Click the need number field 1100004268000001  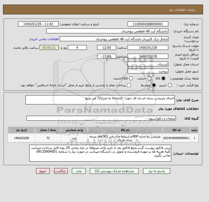click(148, 24)
